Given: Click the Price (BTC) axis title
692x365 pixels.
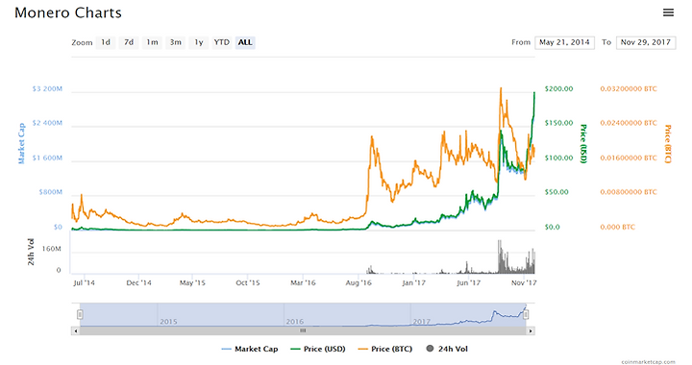Looking at the screenshot, I should tap(667, 144).
